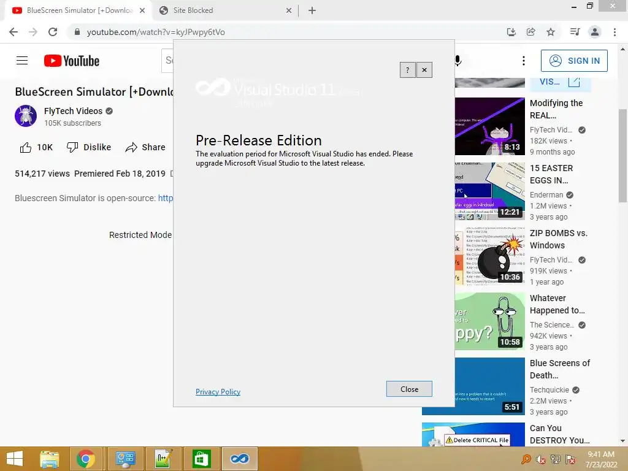This screenshot has height=471, width=628.
Task: Open the media control icon in Chrome toolbar
Action: pos(575,32)
